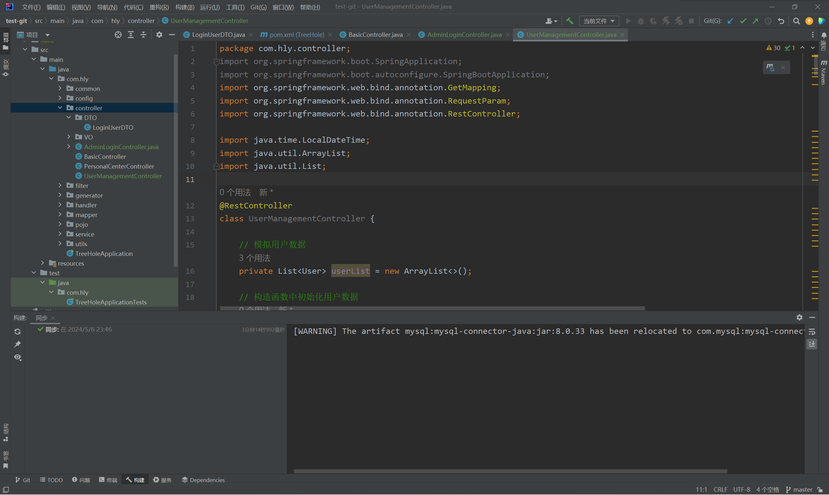Show Git history clock icon

(768, 21)
